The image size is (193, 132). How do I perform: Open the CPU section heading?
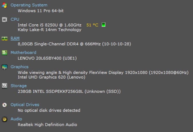pyautogui.click(x=15, y=19)
